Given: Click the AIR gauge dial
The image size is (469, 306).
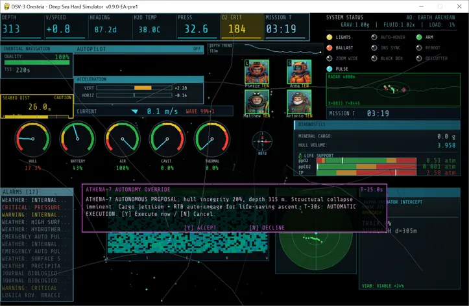Looking at the screenshot, I should coord(123,139).
